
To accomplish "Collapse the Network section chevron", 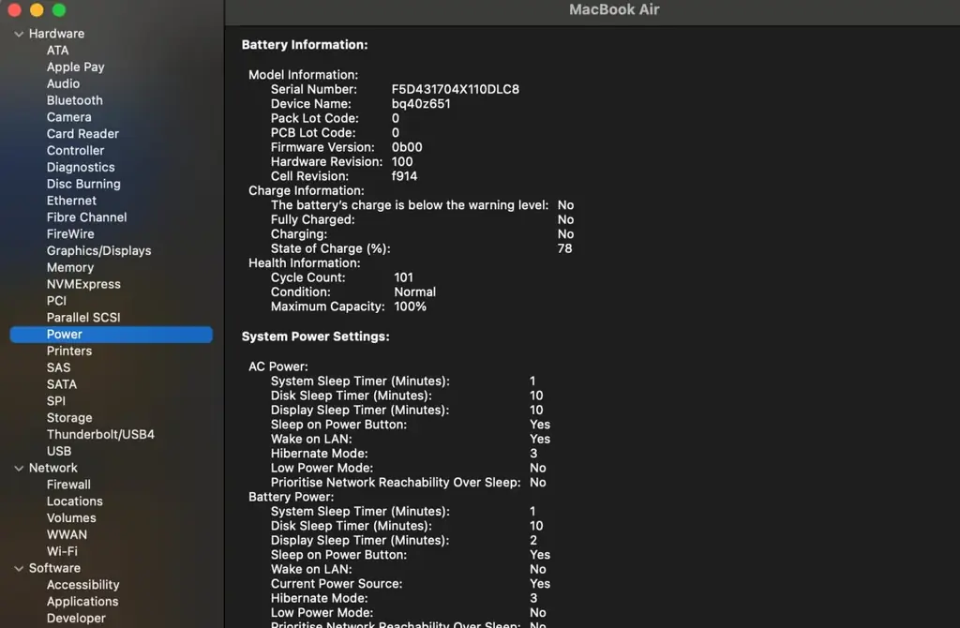I will [x=19, y=469].
